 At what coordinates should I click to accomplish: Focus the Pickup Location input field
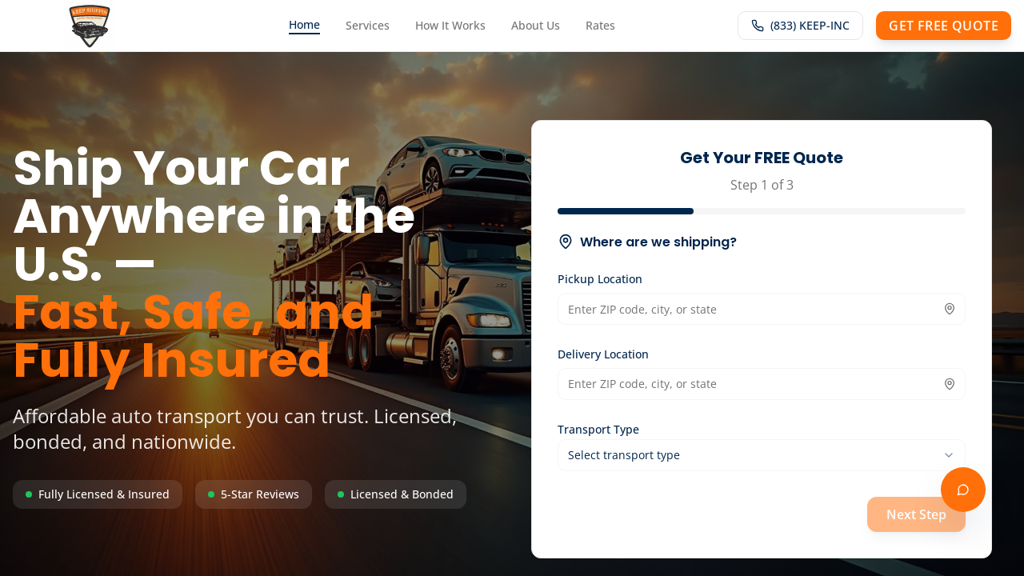tap(762, 309)
